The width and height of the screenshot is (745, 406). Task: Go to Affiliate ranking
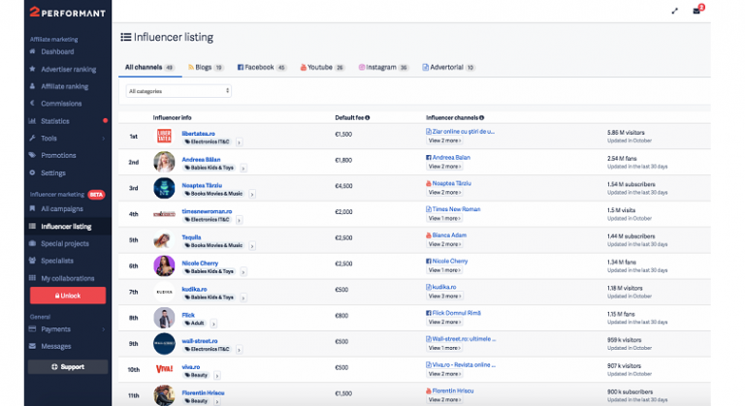click(64, 86)
